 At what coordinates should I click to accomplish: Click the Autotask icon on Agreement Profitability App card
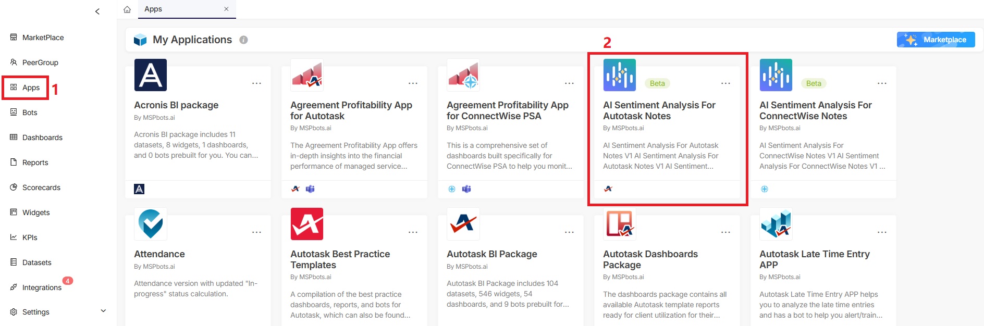[294, 189]
